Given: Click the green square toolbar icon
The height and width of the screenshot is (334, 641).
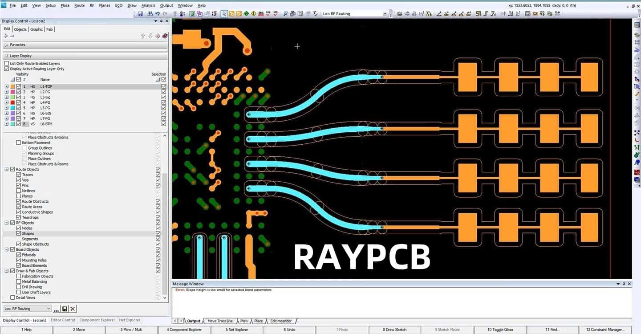Looking at the screenshot, I should [x=192, y=14].
